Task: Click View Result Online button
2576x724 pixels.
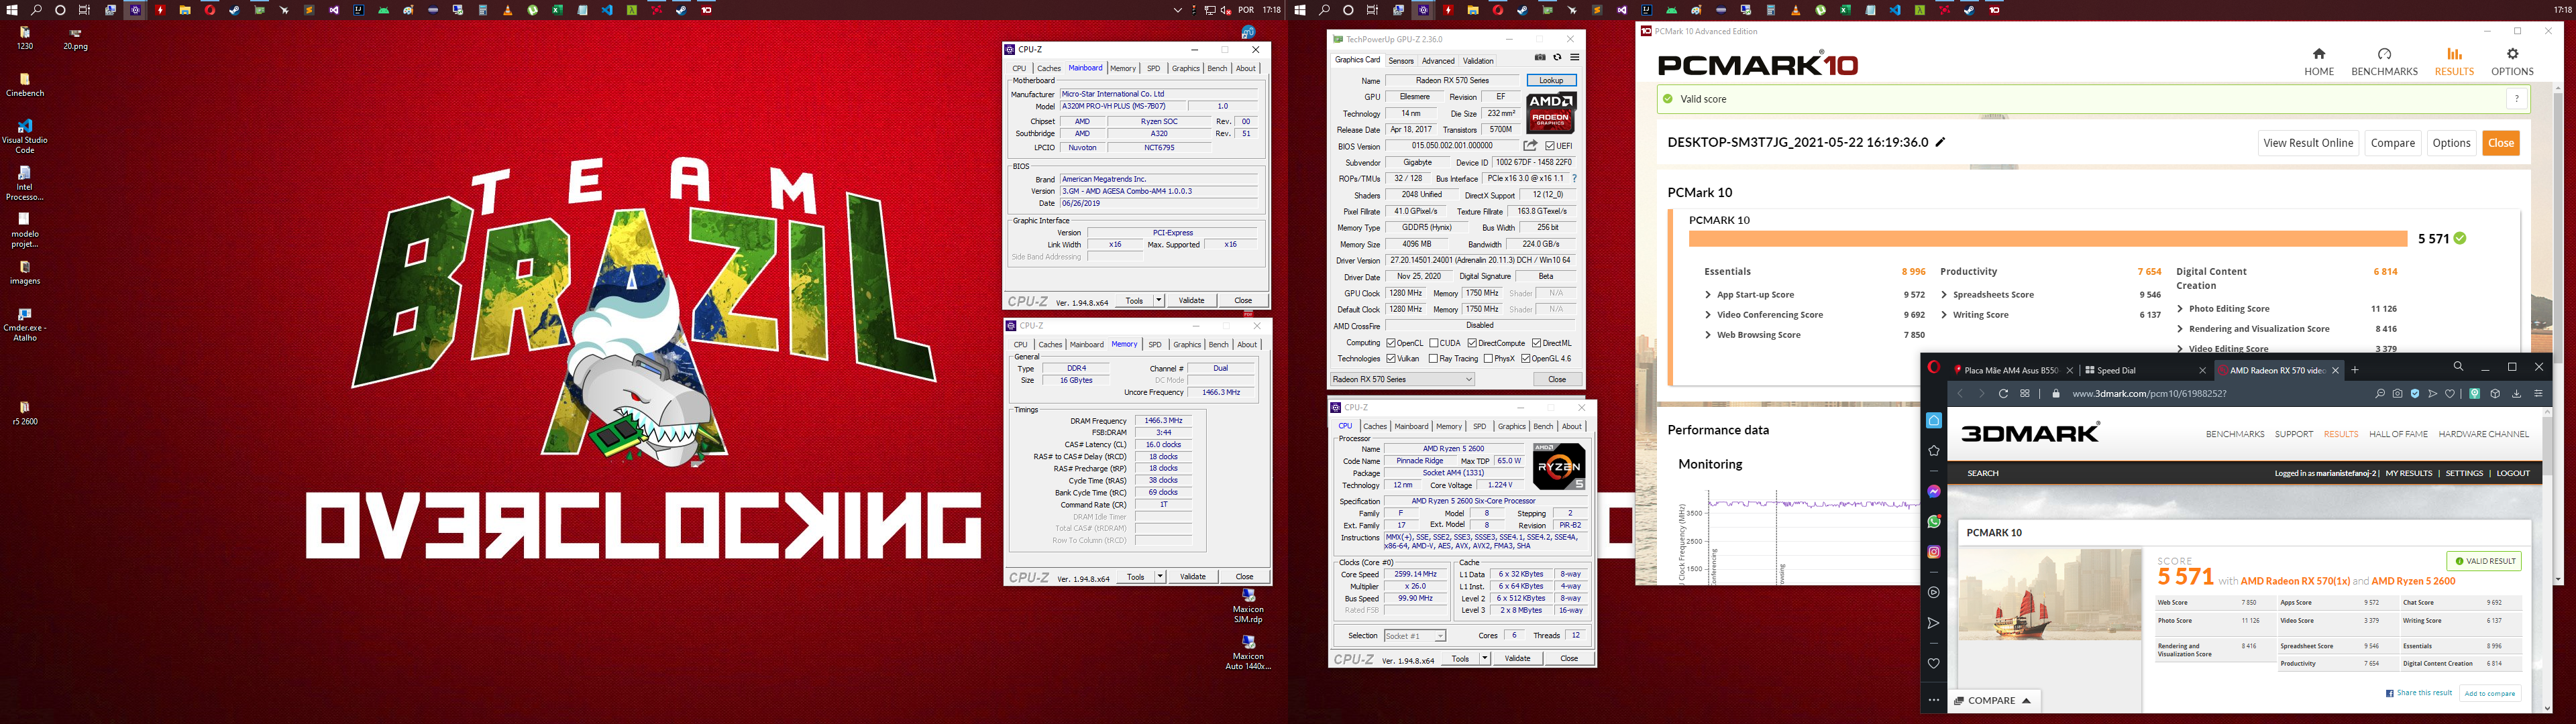Action: tap(2308, 143)
